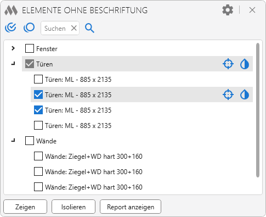Viewport: 266px width, 217px height.
Task: Collapse the Wände tree node
Action: pyautogui.click(x=13, y=141)
